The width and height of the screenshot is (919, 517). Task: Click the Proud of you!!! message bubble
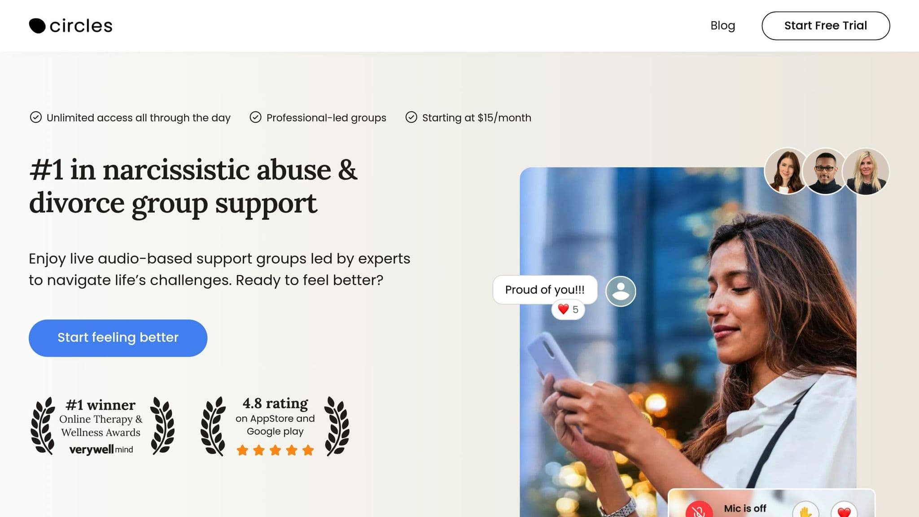[545, 289]
